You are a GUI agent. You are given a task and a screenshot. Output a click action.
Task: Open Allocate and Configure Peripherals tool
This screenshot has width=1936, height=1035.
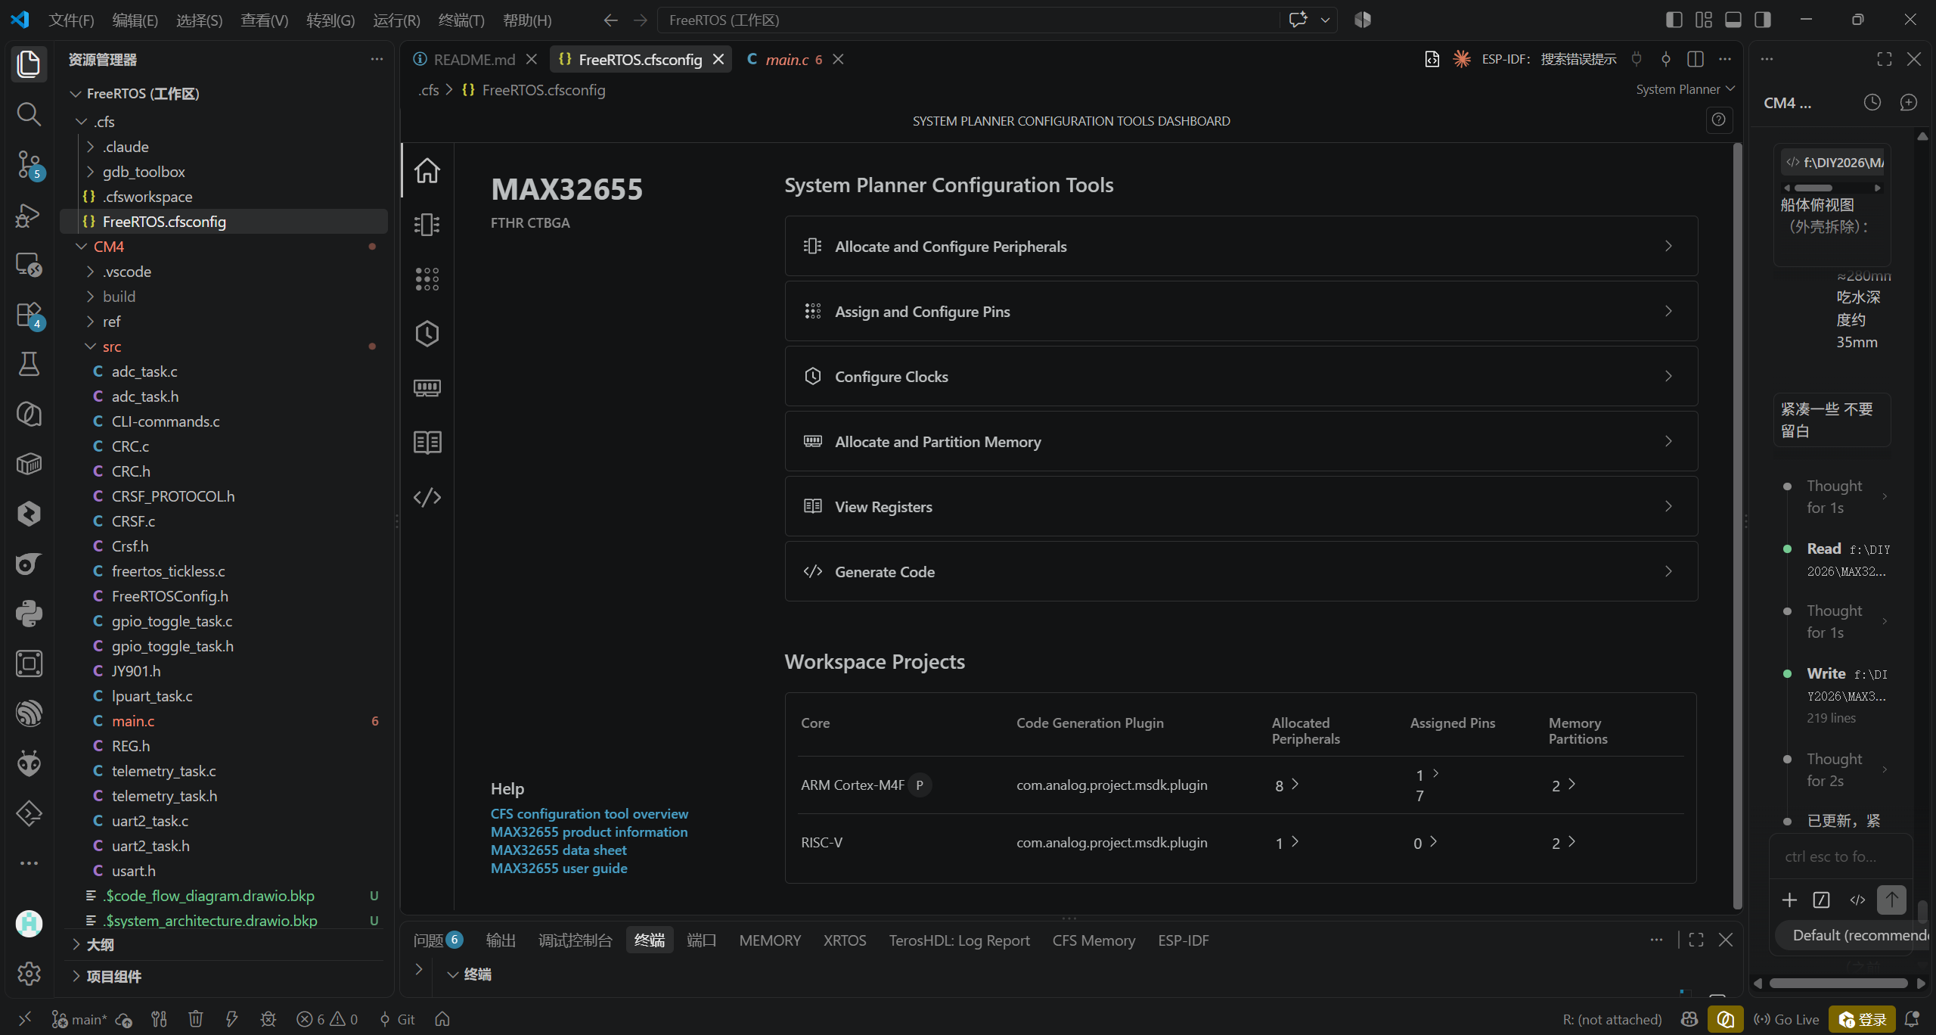click(1241, 246)
